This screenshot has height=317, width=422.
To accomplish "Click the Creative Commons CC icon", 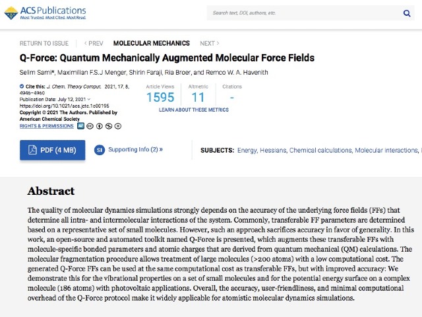I will [x=90, y=125].
